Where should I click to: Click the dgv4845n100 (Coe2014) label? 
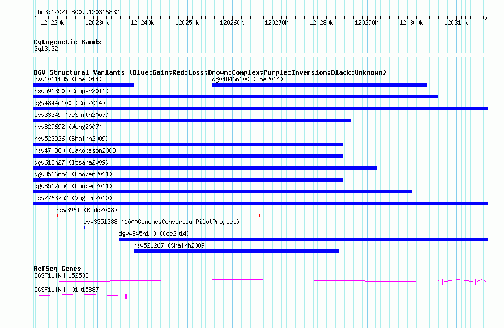point(154,234)
